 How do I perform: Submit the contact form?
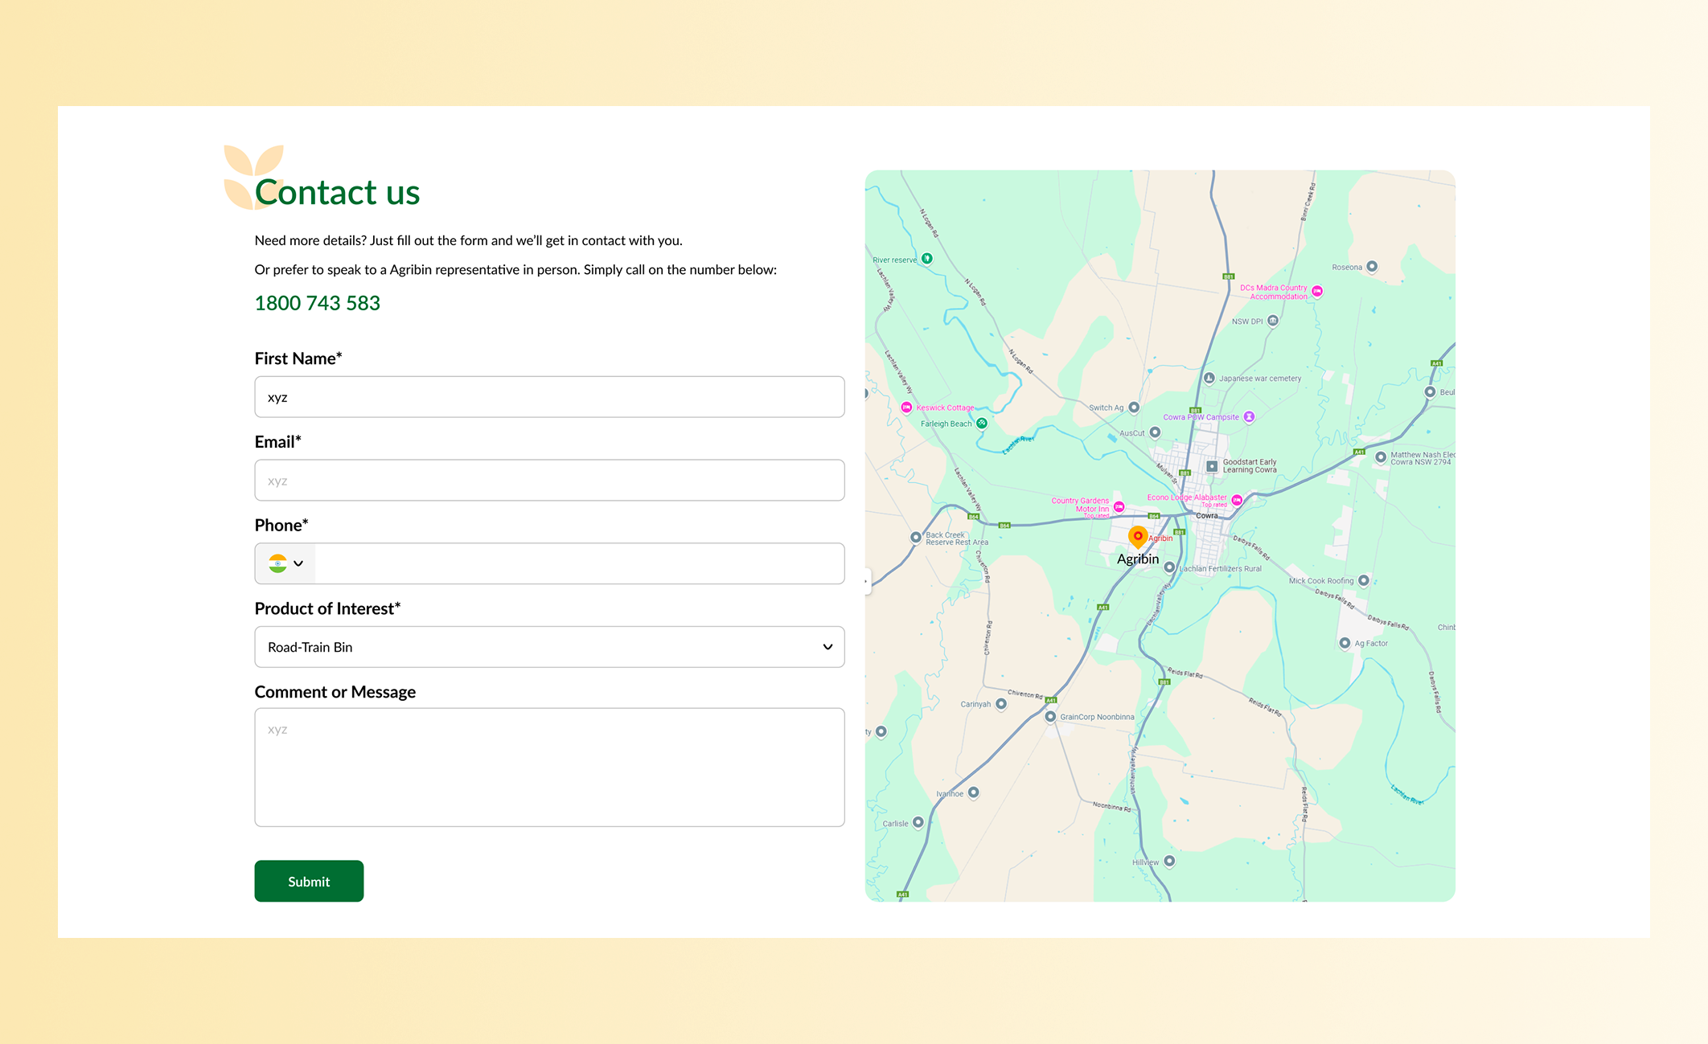309,881
